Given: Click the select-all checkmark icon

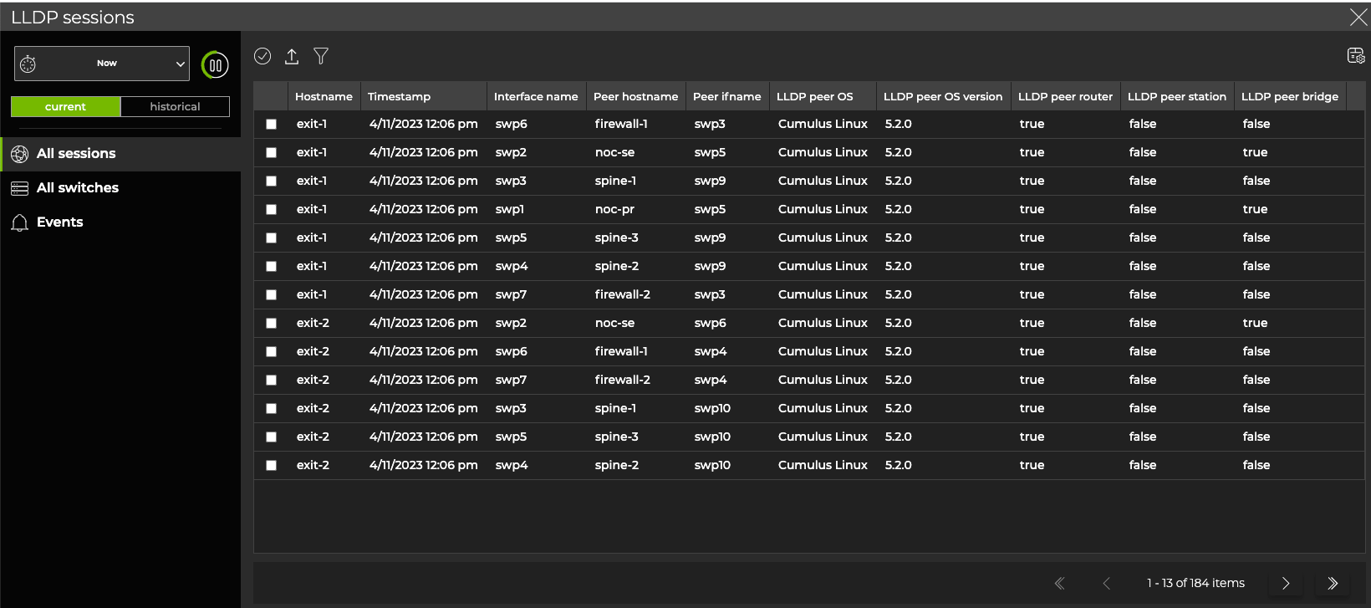Looking at the screenshot, I should pos(262,56).
